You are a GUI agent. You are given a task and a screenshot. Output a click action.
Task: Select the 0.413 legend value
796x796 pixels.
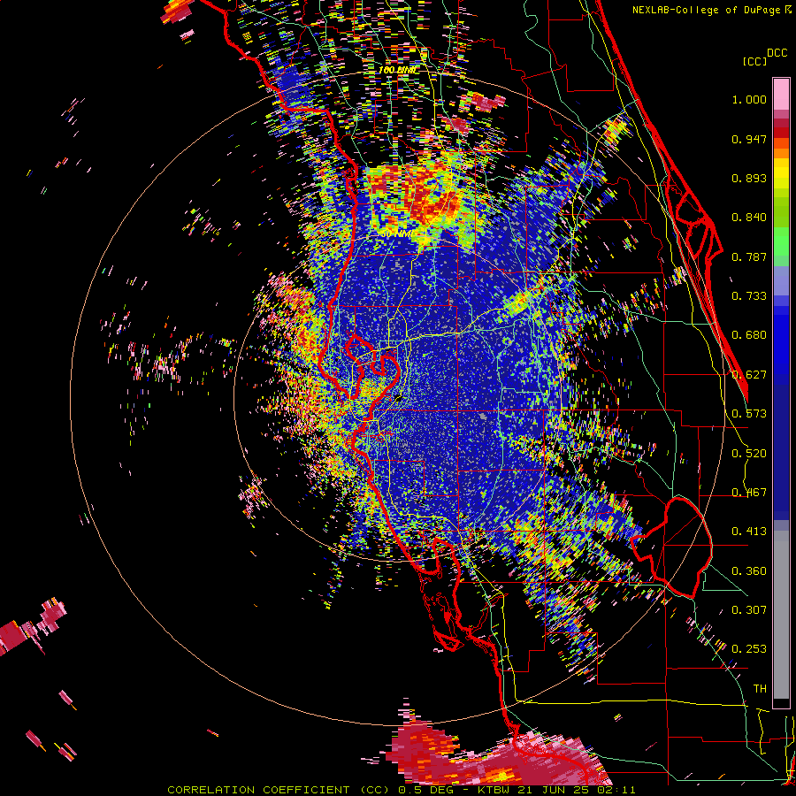749,532
